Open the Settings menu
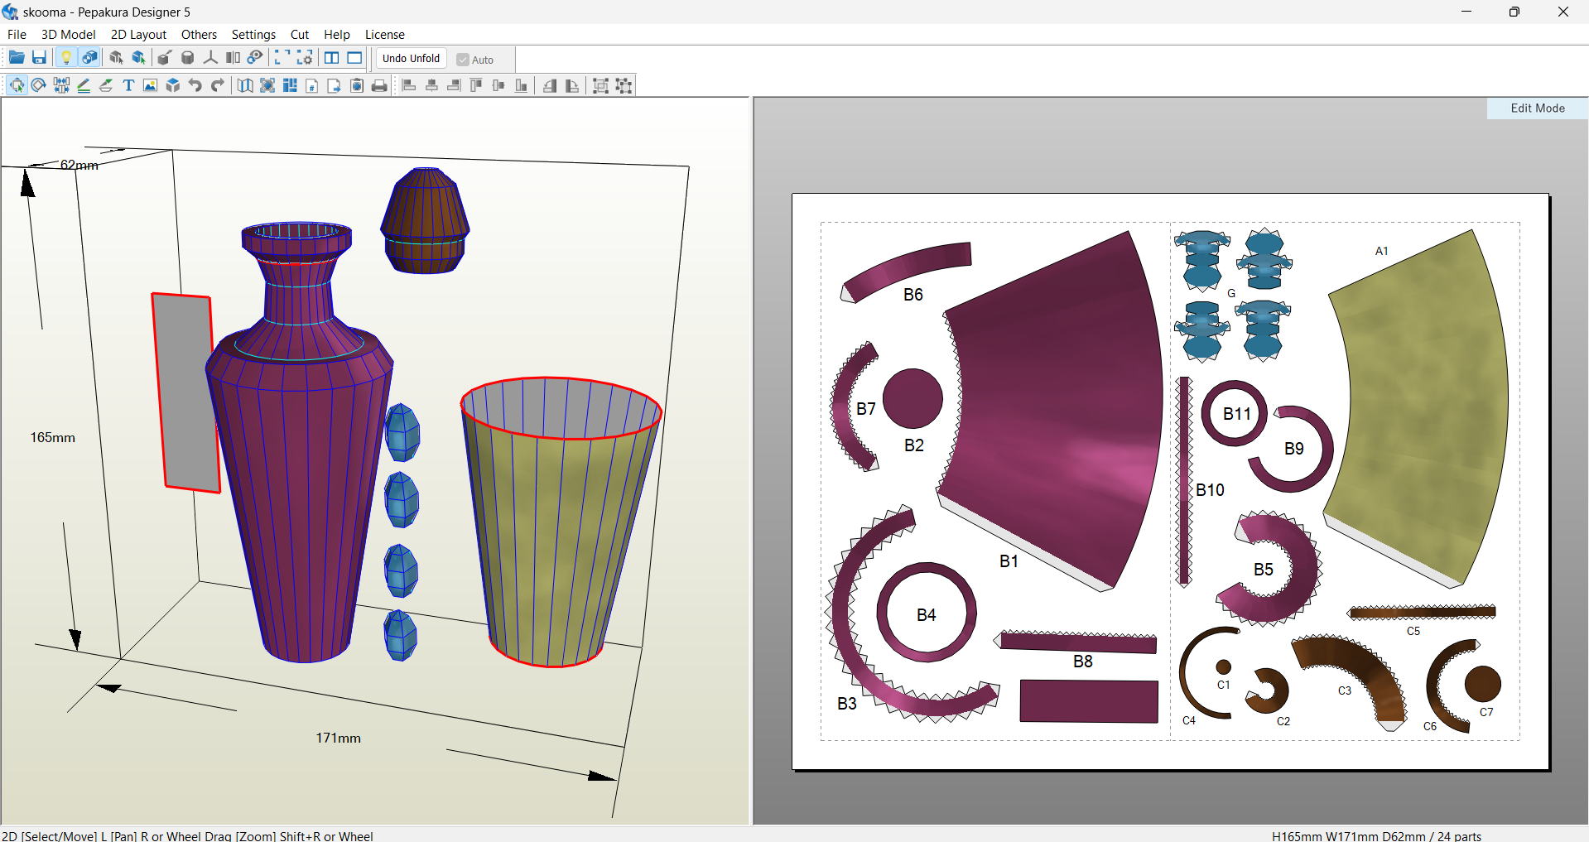The height and width of the screenshot is (842, 1589). (253, 35)
